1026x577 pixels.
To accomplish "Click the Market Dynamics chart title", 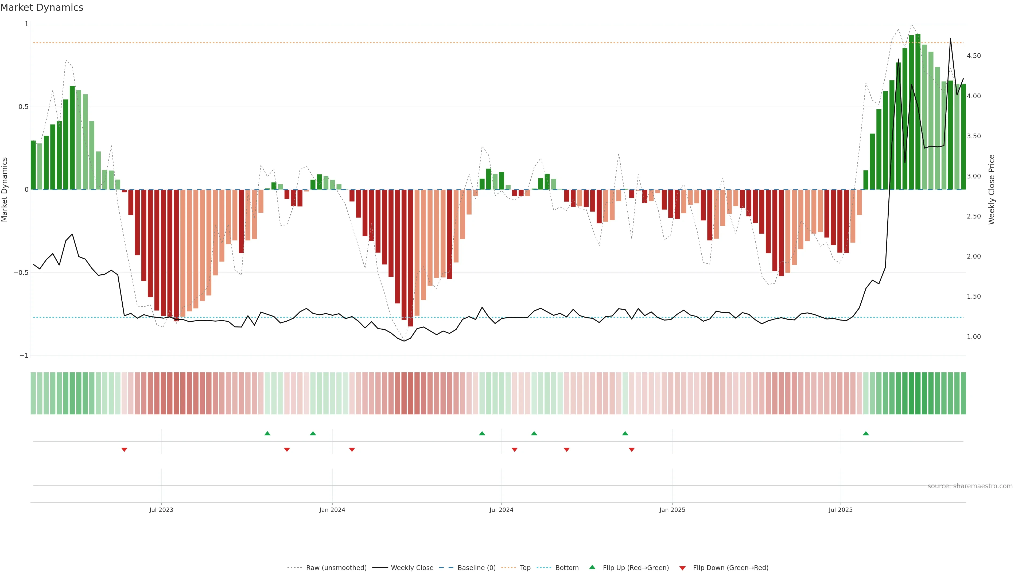I will click(x=42, y=7).
